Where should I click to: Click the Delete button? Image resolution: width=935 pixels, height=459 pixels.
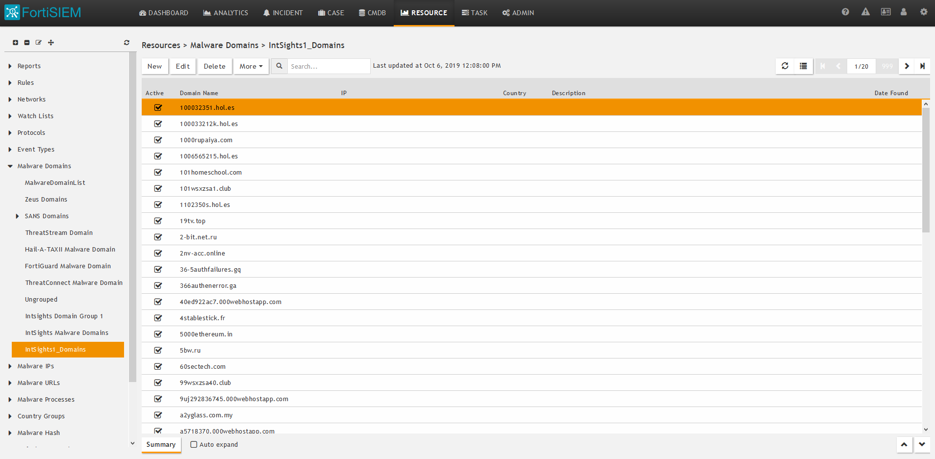click(x=214, y=66)
